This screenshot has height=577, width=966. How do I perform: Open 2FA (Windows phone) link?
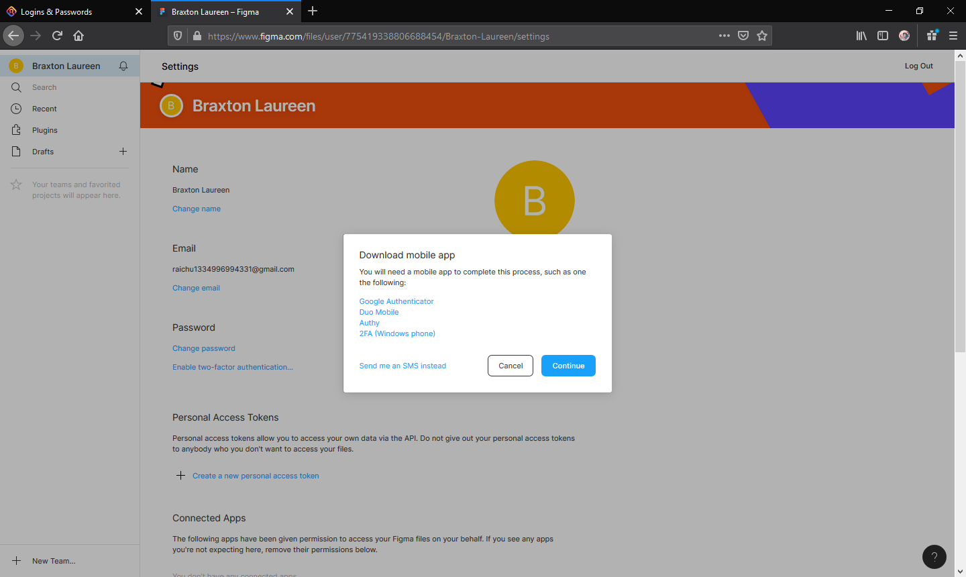(x=397, y=333)
